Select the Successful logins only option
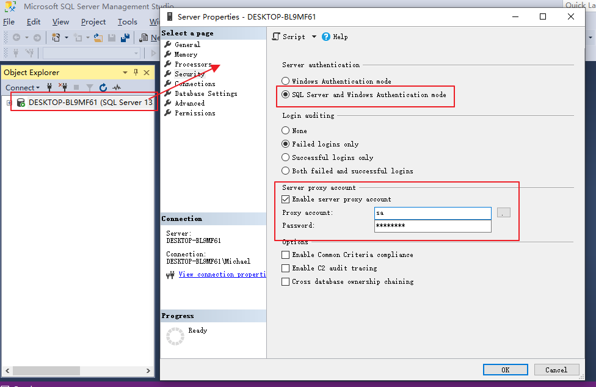Viewport: 596px width, 387px height. pyautogui.click(x=285, y=157)
